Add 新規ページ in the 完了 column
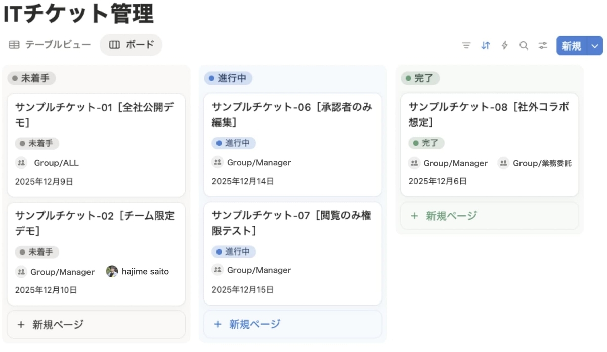 (490, 216)
